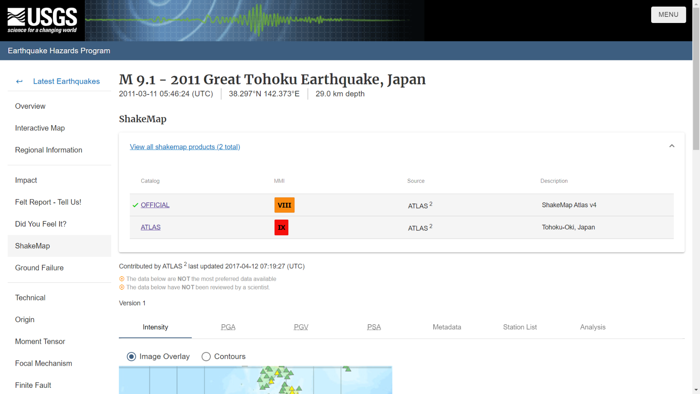Go to Moment Tensor in sidebar

40,341
